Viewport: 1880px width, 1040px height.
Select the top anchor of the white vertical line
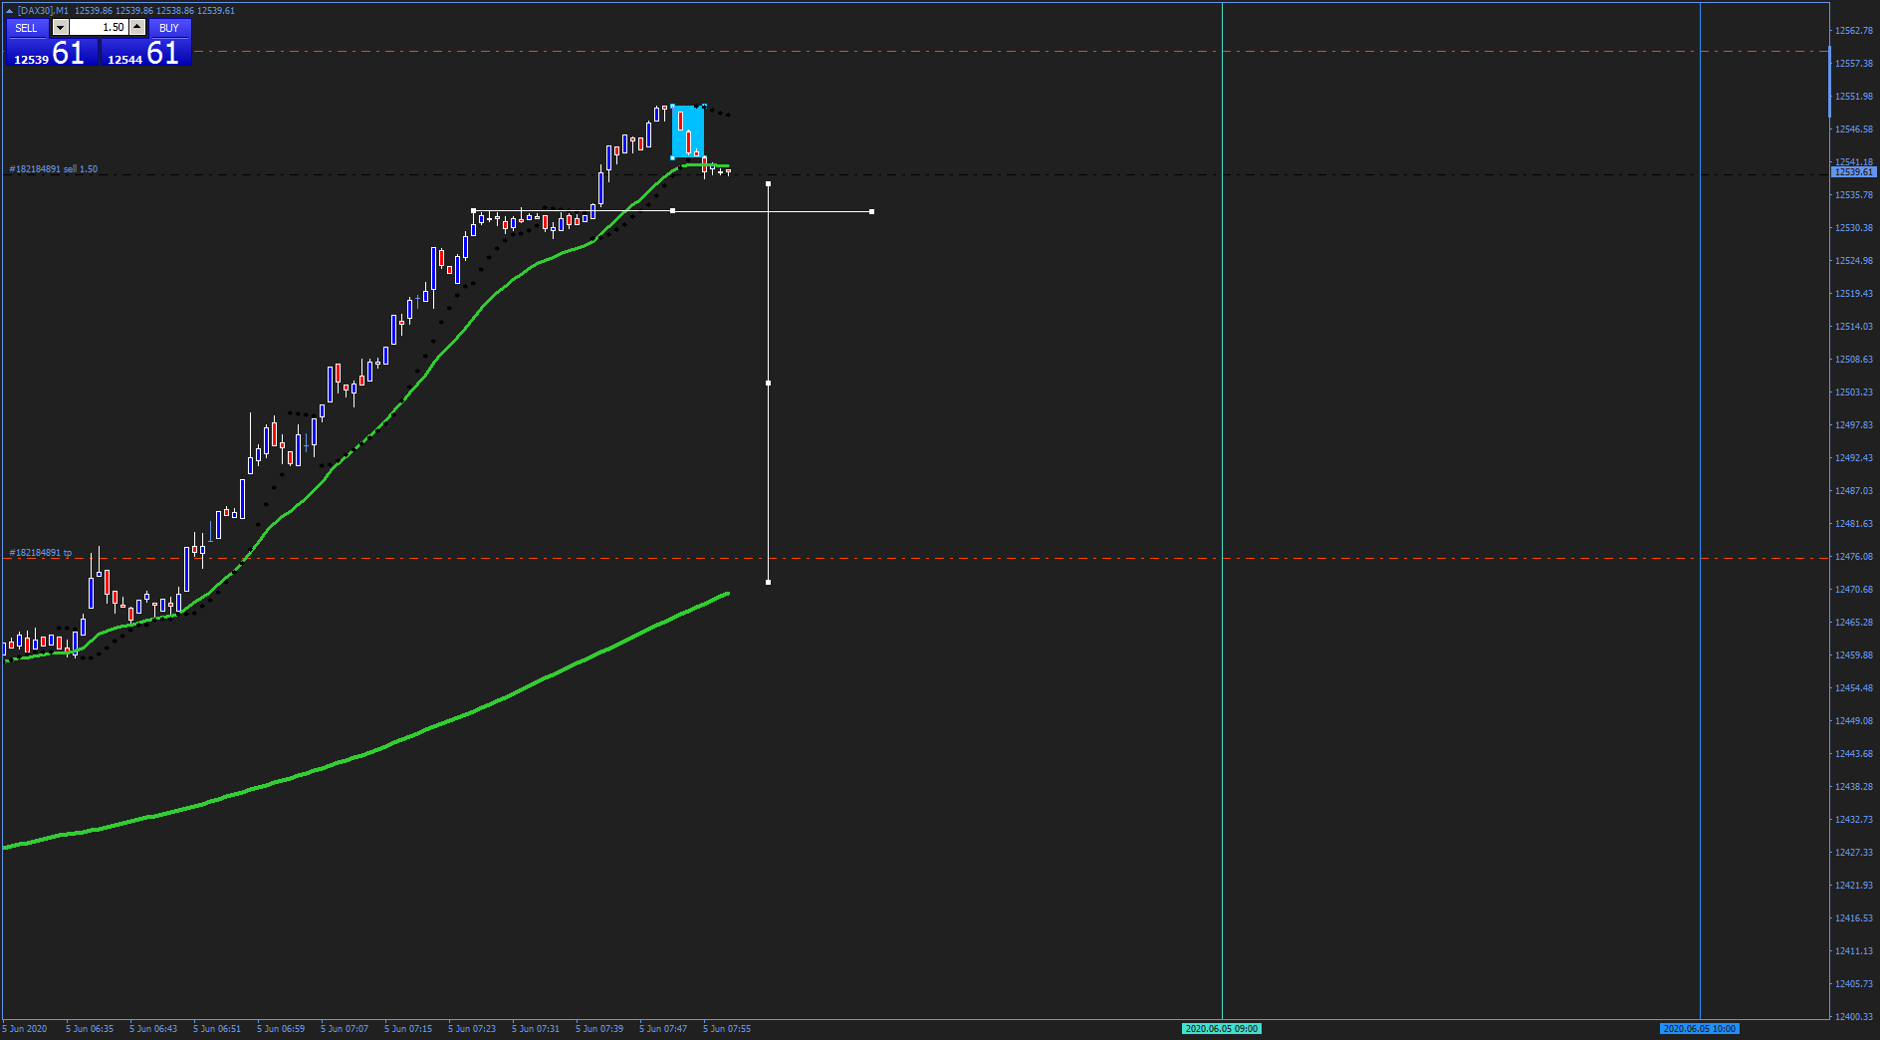click(x=768, y=183)
